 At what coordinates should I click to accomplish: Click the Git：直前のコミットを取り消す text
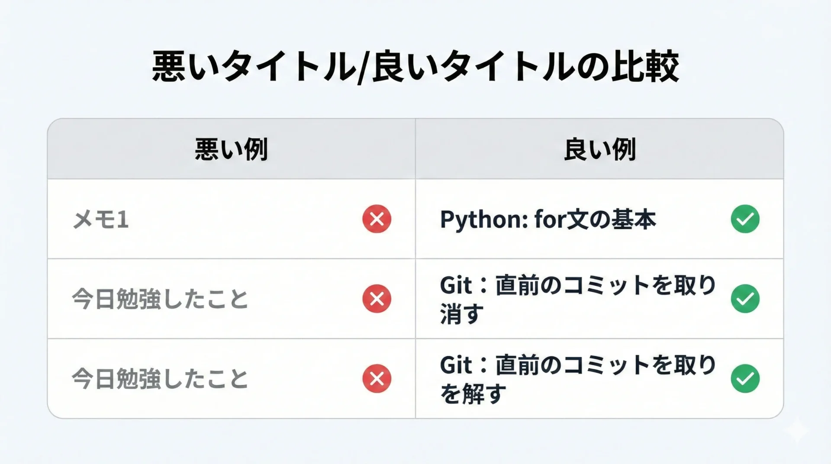577,299
